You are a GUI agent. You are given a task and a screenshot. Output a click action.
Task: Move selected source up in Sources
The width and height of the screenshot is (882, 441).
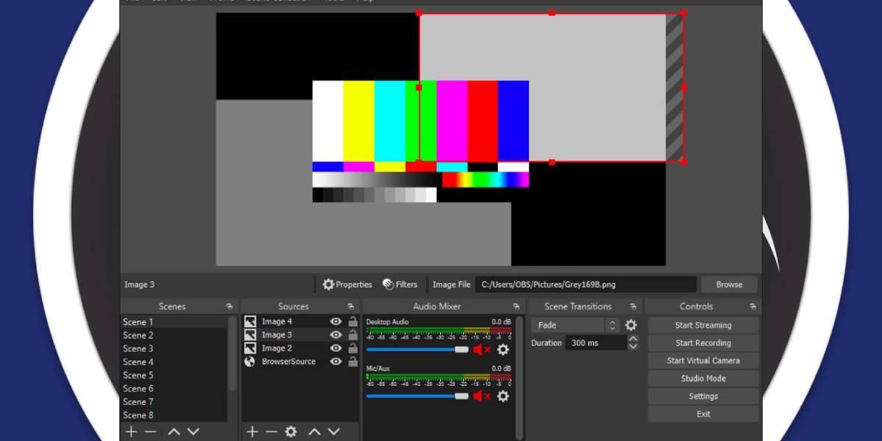(x=315, y=431)
